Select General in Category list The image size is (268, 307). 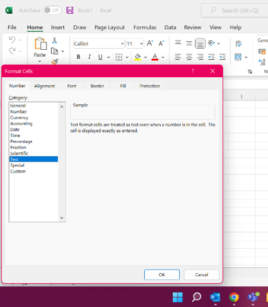[x=34, y=105]
